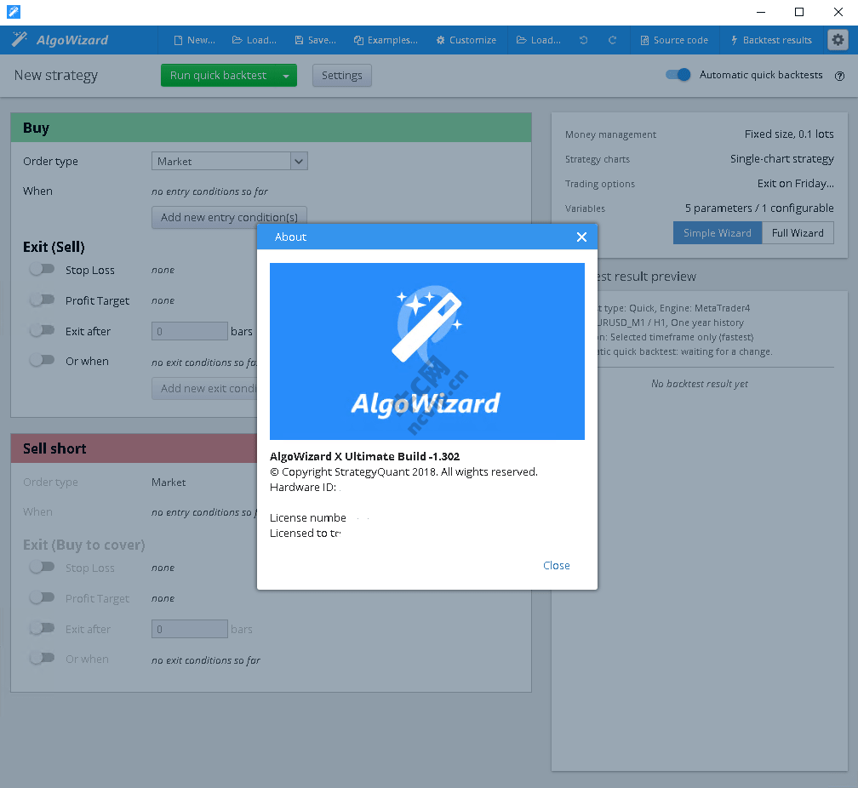
Task: Toggle Stop Loss under Exit (Buy to cover)
Action: pyautogui.click(x=43, y=567)
